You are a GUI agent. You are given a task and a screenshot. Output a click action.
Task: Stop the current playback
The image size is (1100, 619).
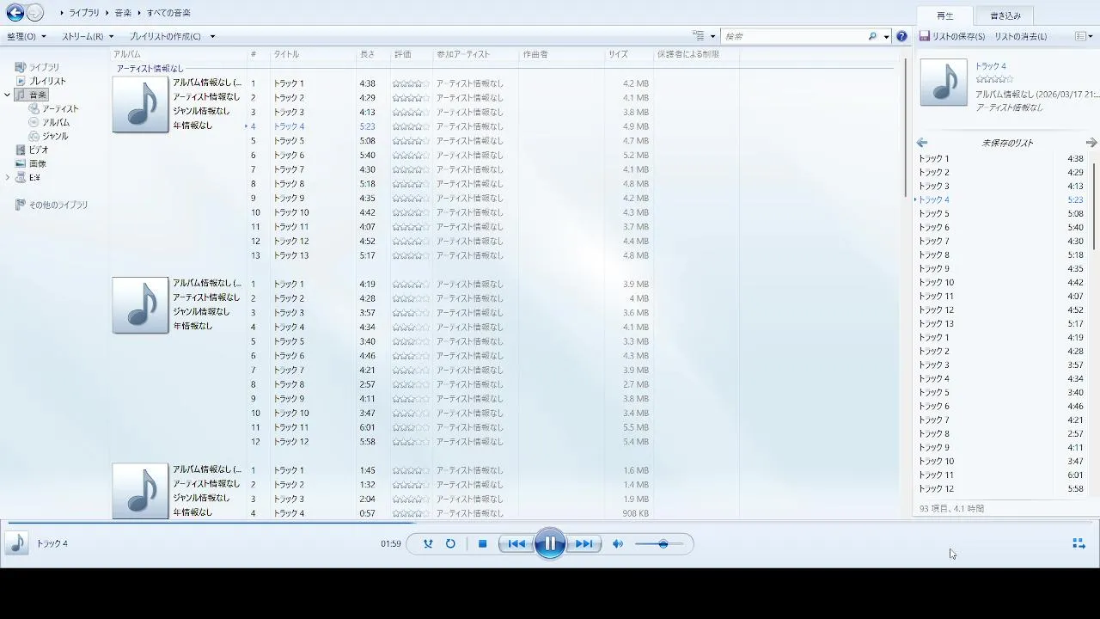483,543
